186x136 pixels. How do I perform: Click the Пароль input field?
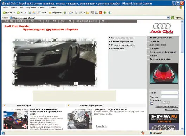(x=169, y=97)
